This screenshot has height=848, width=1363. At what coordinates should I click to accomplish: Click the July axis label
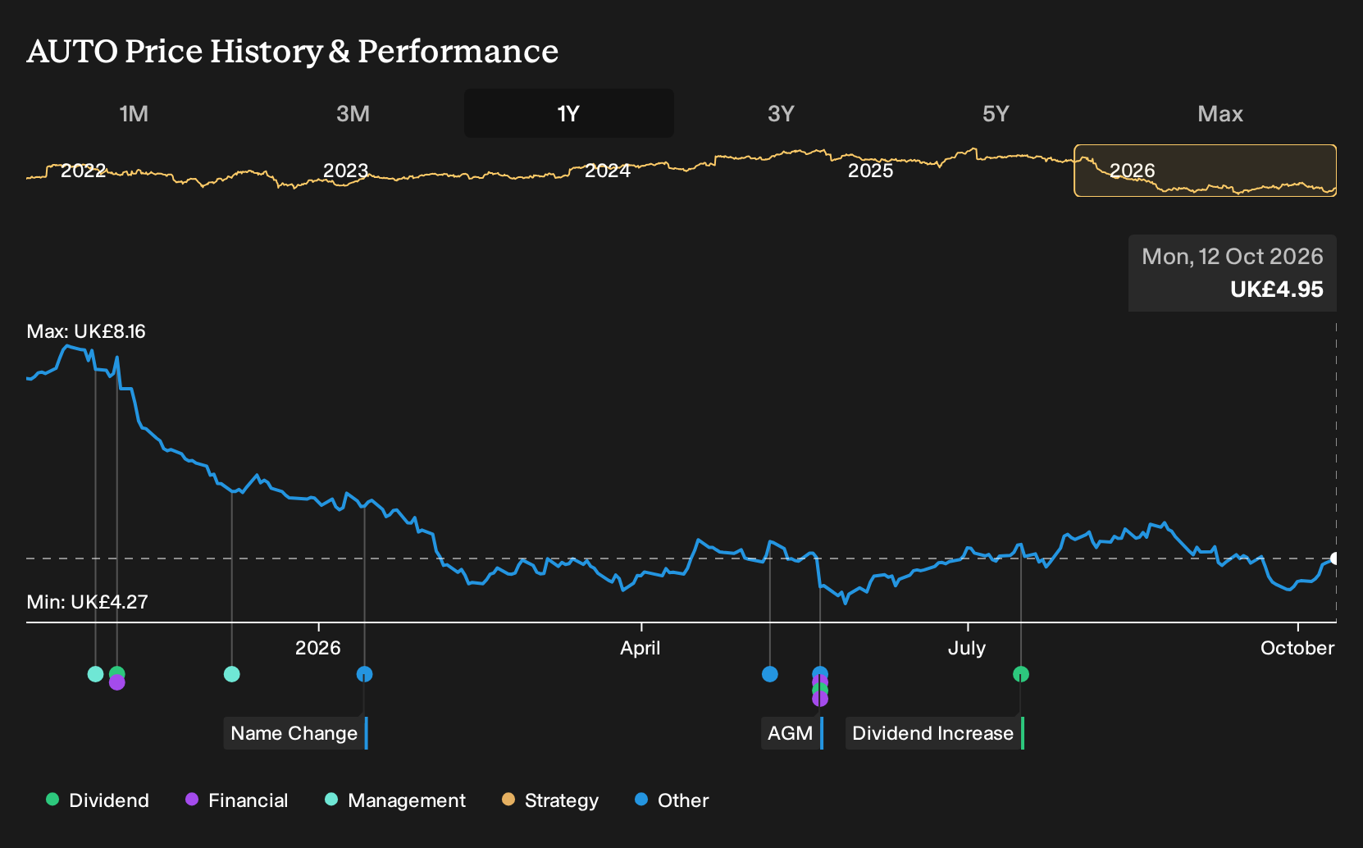coord(967,648)
